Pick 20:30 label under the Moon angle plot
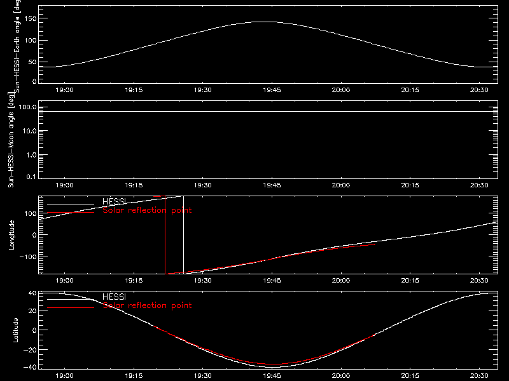The height and width of the screenshot is (381, 509). coord(479,185)
